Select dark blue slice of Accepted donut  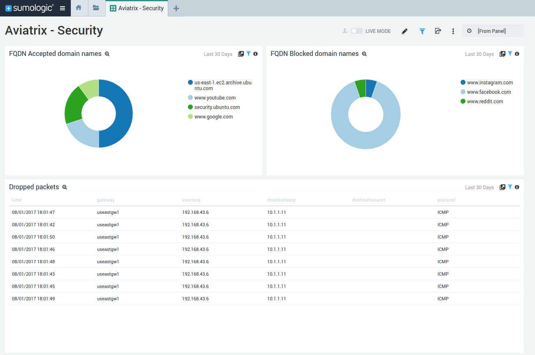tap(125, 114)
